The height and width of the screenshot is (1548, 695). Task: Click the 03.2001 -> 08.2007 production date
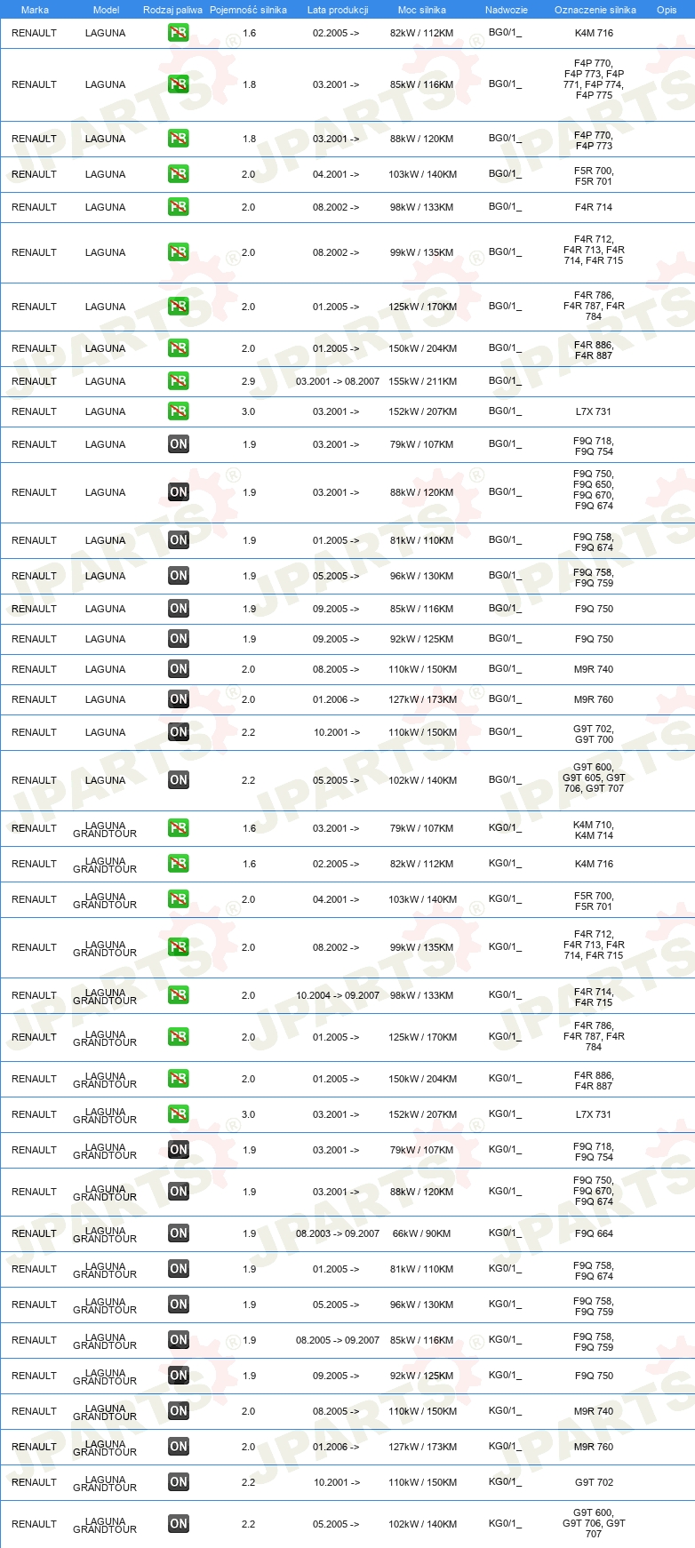[338, 381]
